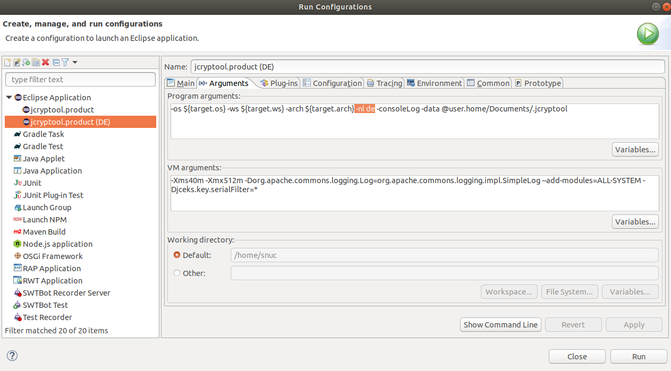The image size is (671, 371).
Task: Click the green Run arrow banner icon
Action: (648, 34)
